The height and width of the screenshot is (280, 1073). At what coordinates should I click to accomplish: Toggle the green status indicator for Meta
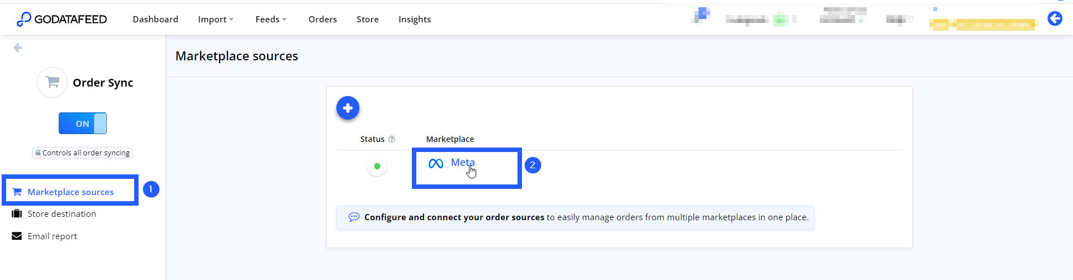pos(377,166)
